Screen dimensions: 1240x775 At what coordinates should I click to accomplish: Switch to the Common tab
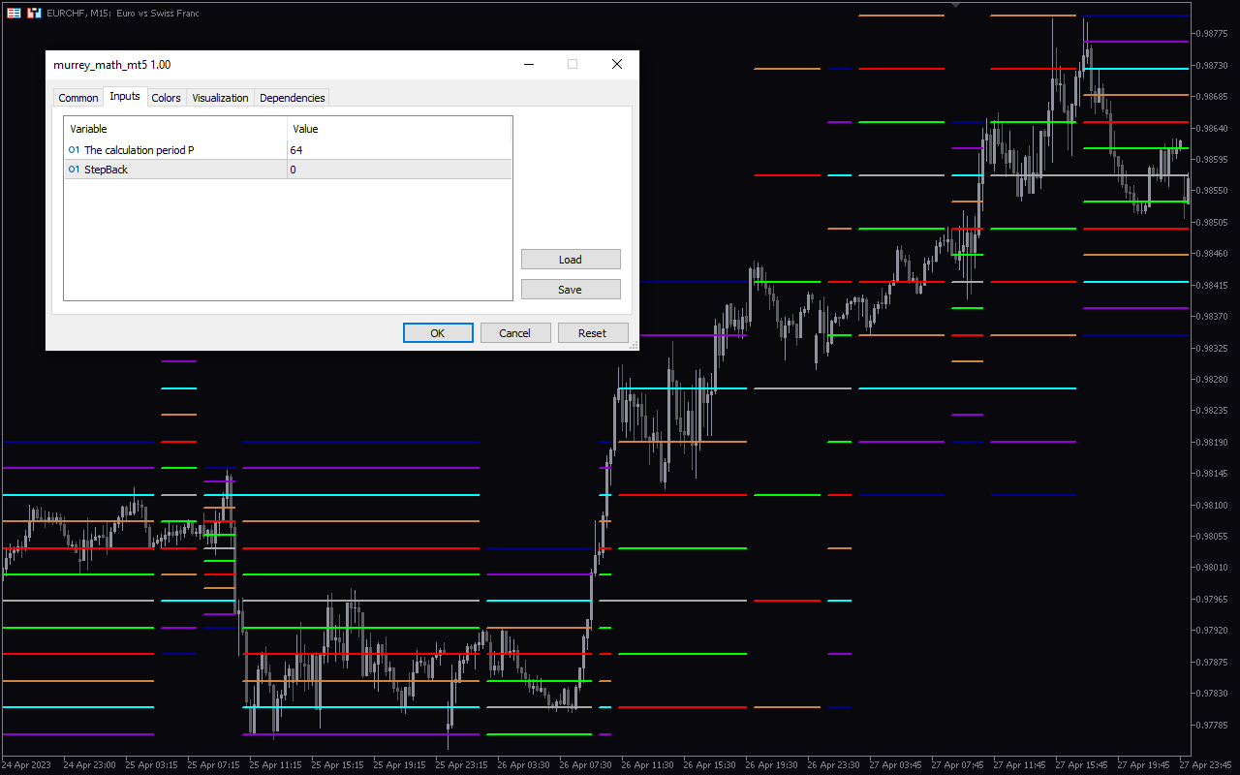(78, 98)
